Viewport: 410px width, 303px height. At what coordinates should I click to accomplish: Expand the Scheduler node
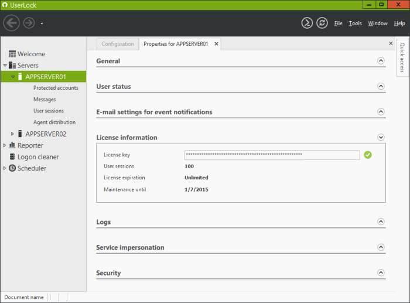tap(5, 168)
